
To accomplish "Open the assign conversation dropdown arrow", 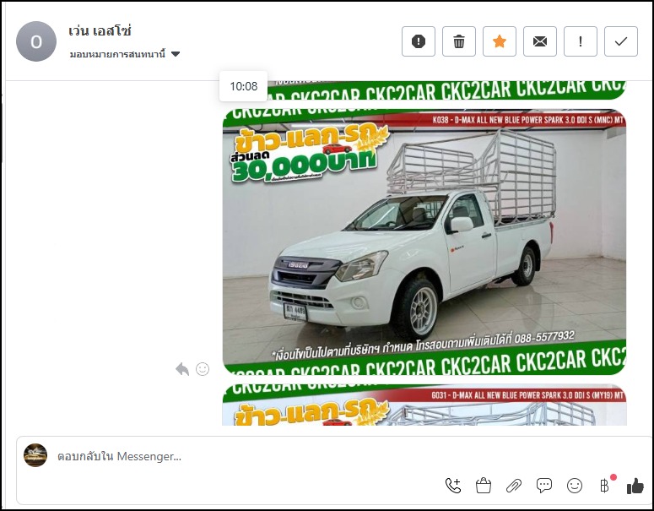I will 176,54.
